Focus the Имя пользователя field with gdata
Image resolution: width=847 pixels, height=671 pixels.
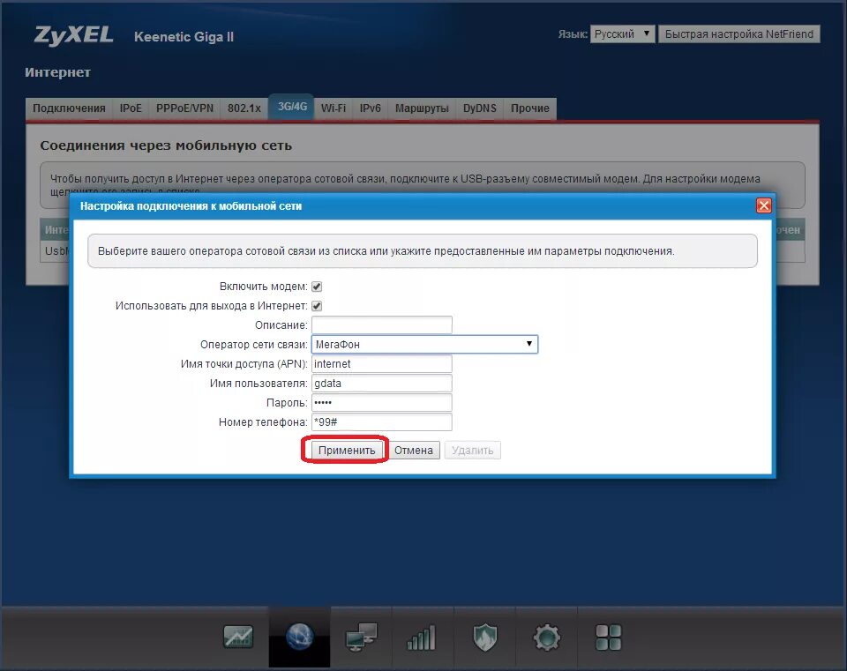(x=382, y=384)
